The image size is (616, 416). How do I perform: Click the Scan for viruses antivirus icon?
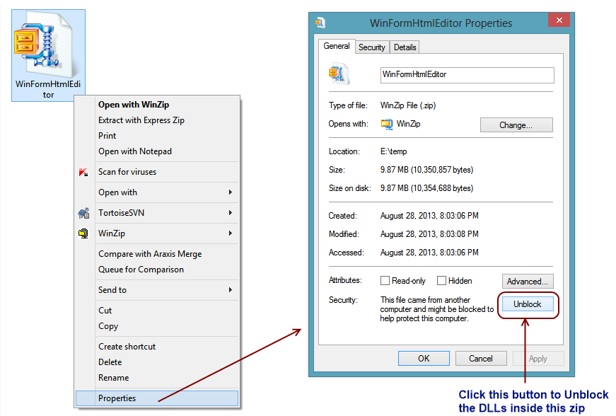83,172
